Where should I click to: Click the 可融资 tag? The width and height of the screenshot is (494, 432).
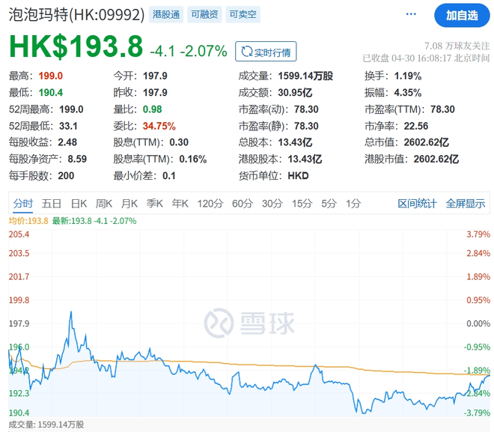pyautogui.click(x=204, y=15)
